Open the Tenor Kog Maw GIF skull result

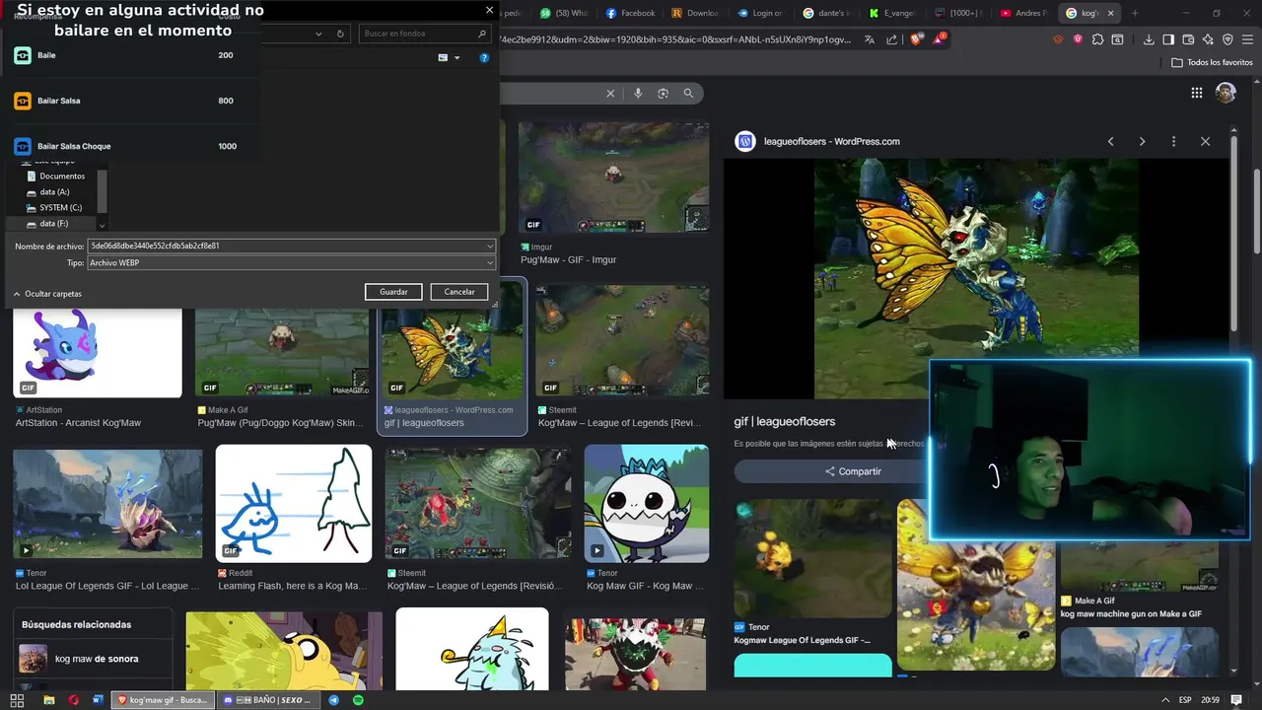tap(646, 504)
